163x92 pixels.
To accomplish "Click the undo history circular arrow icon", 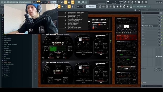I will [x=125, y=2].
